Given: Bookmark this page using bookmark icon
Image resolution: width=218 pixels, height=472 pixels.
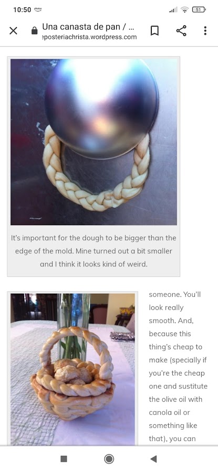Looking at the screenshot, I should coord(154,31).
